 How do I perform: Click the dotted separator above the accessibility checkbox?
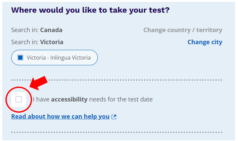[128, 80]
